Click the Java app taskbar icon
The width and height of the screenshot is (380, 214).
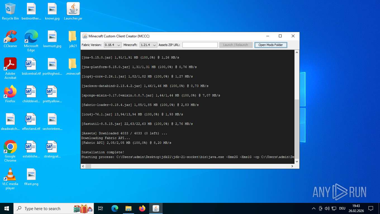coord(156,208)
